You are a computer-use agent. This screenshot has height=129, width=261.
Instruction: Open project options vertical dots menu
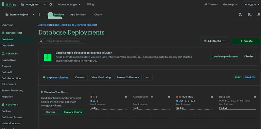tap(39, 15)
